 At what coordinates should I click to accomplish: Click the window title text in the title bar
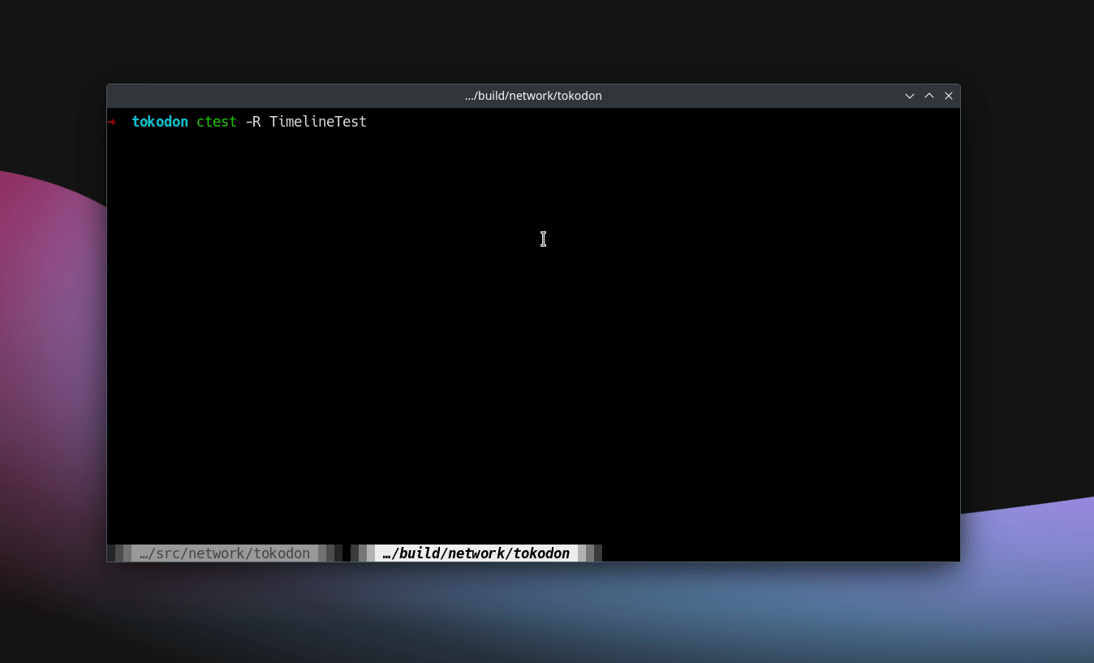pyautogui.click(x=533, y=96)
